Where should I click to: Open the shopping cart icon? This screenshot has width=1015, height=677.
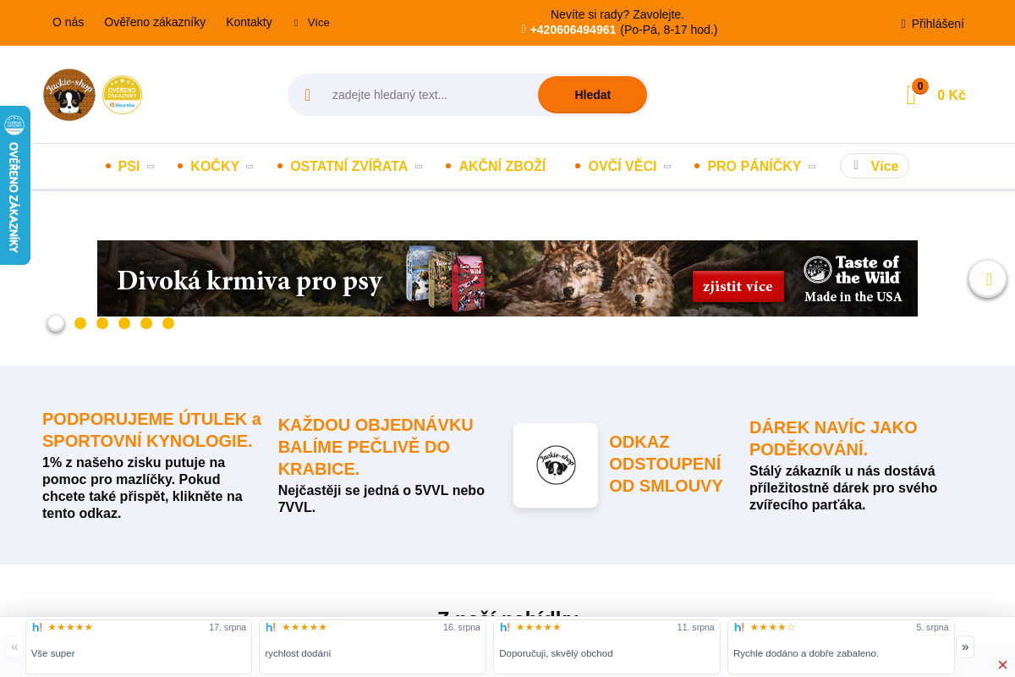pos(911,96)
